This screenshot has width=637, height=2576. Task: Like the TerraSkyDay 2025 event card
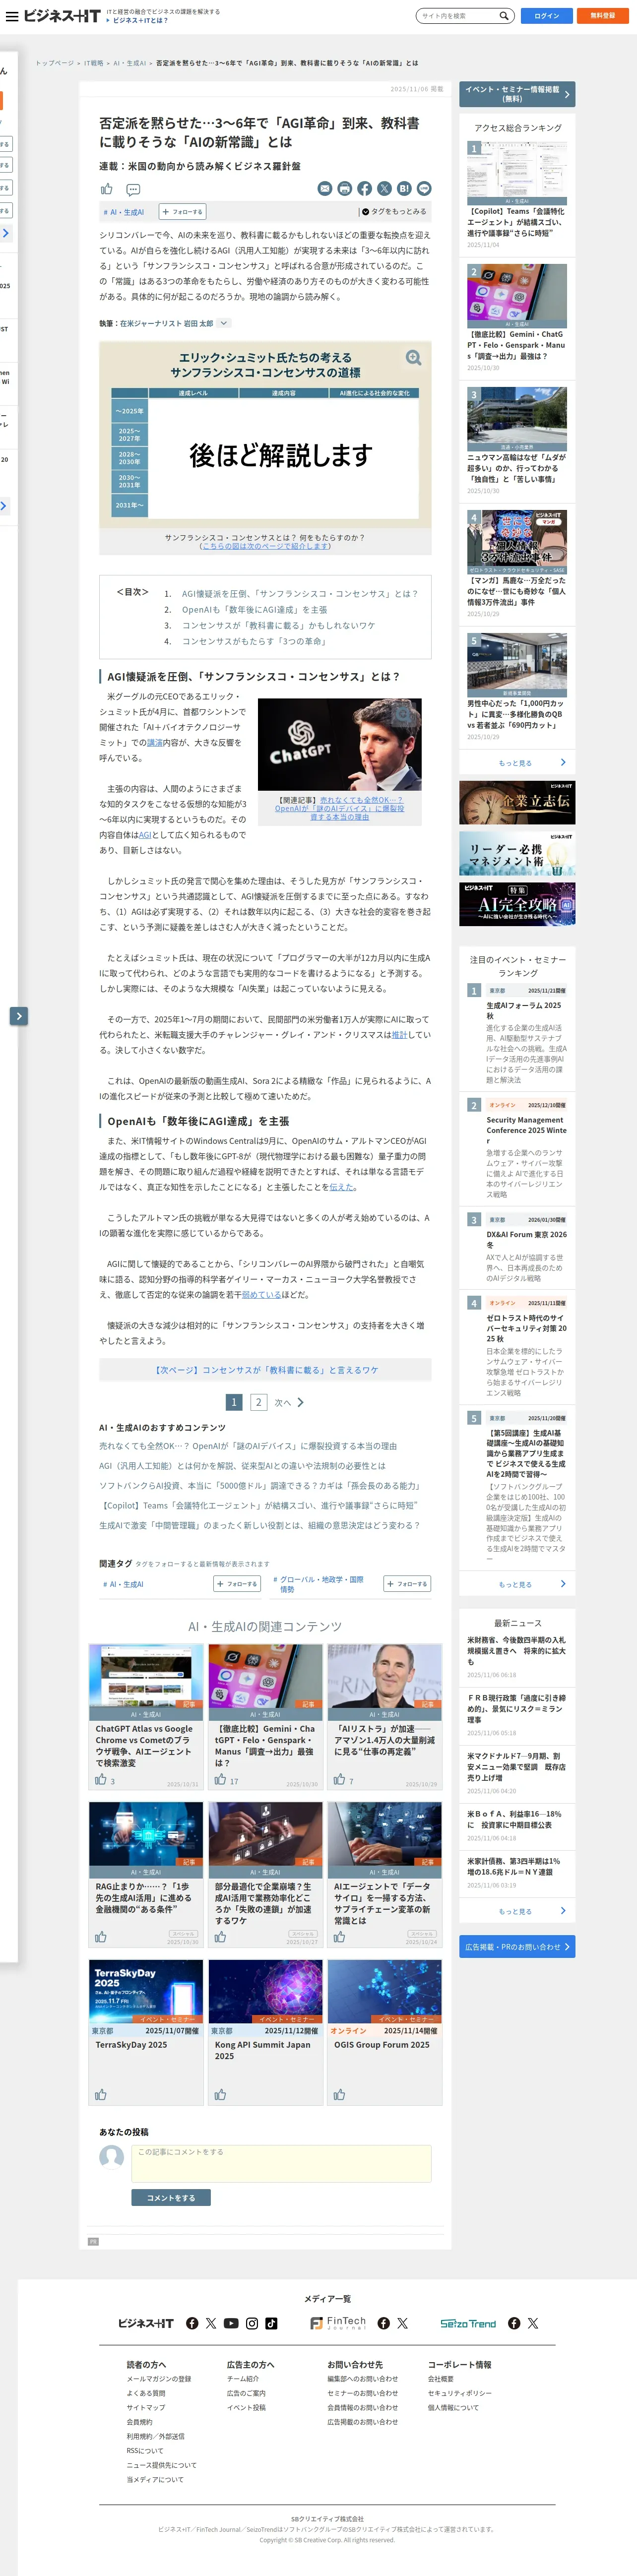101,2095
